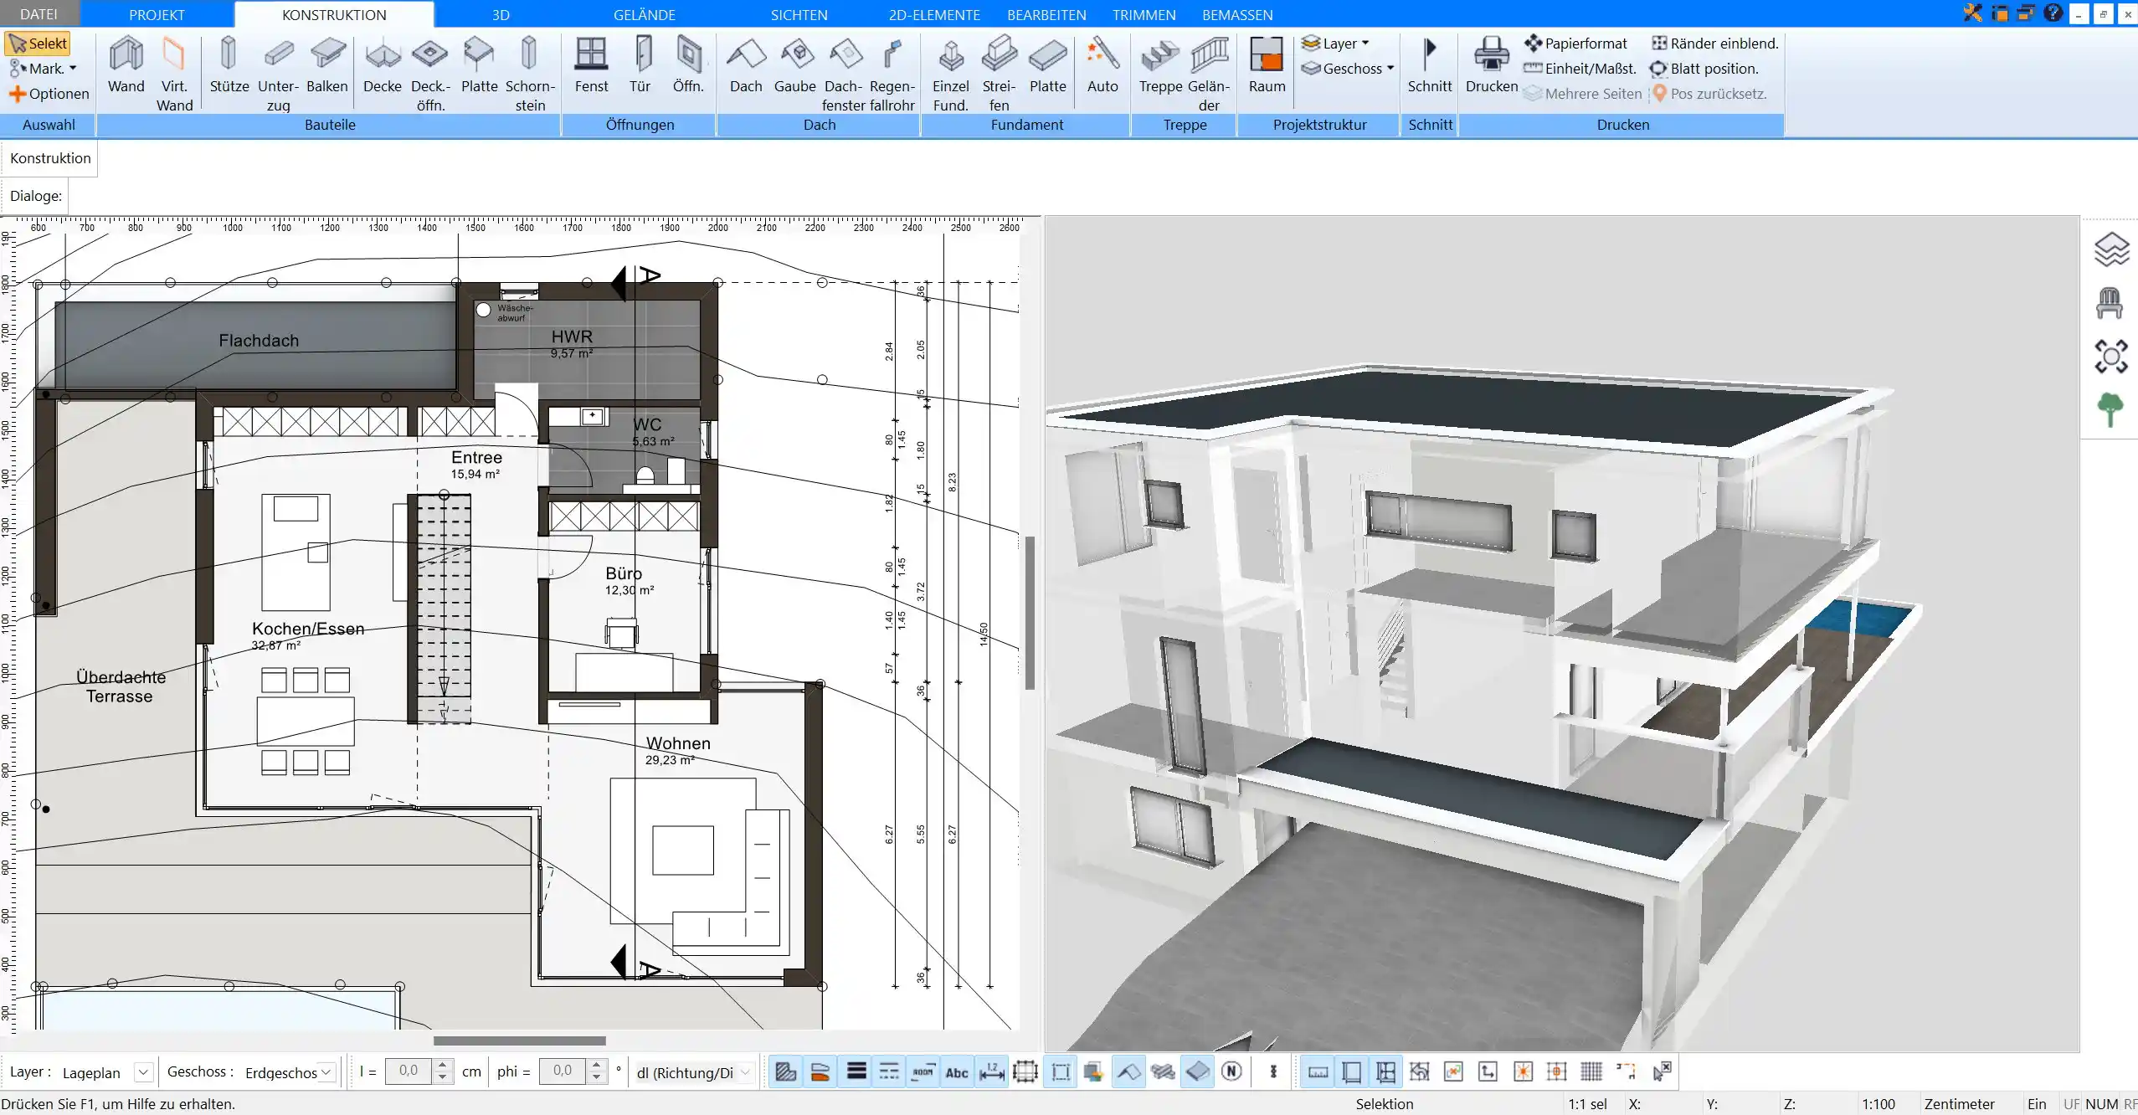The height and width of the screenshot is (1115, 2138).
Task: Click the Raum room tool
Action: pos(1267,65)
